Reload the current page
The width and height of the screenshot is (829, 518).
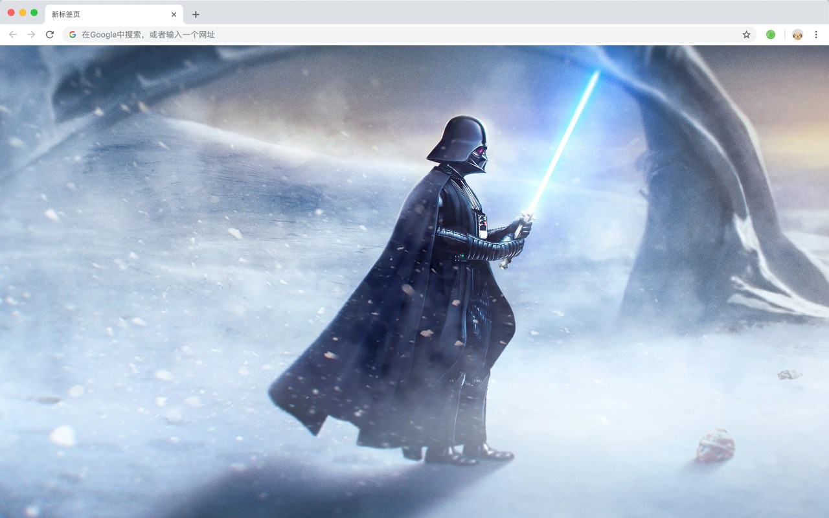click(x=49, y=34)
